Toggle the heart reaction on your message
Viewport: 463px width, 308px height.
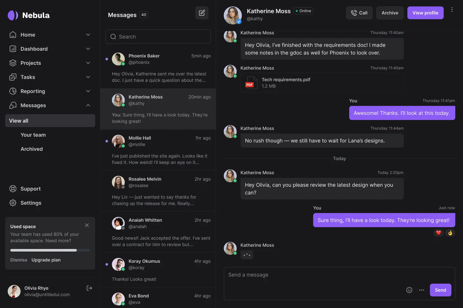tap(438, 233)
